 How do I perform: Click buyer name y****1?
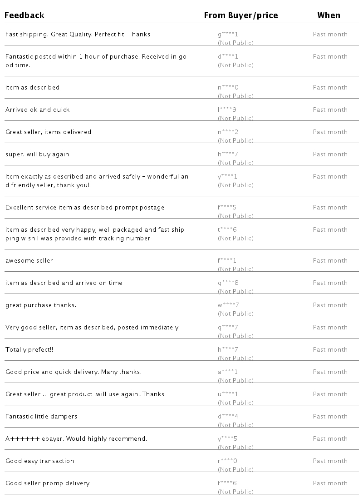click(x=228, y=177)
